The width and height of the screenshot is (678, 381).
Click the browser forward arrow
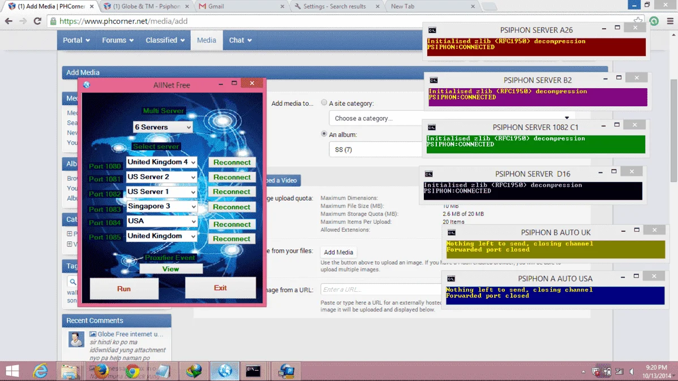pos(23,21)
